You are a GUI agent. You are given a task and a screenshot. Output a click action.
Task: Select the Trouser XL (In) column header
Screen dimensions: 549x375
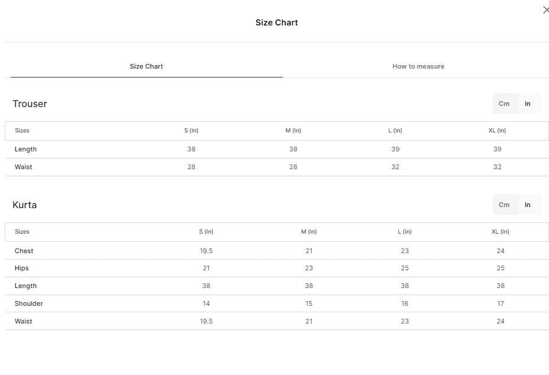(497, 131)
